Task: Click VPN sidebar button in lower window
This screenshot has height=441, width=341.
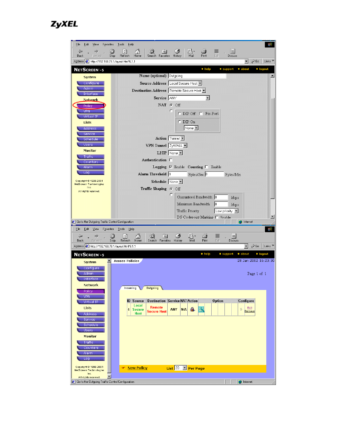Action: 91,296
